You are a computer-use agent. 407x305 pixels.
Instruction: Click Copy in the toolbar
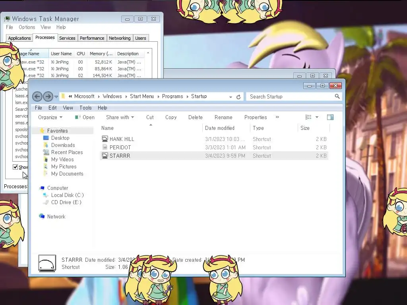(171, 117)
